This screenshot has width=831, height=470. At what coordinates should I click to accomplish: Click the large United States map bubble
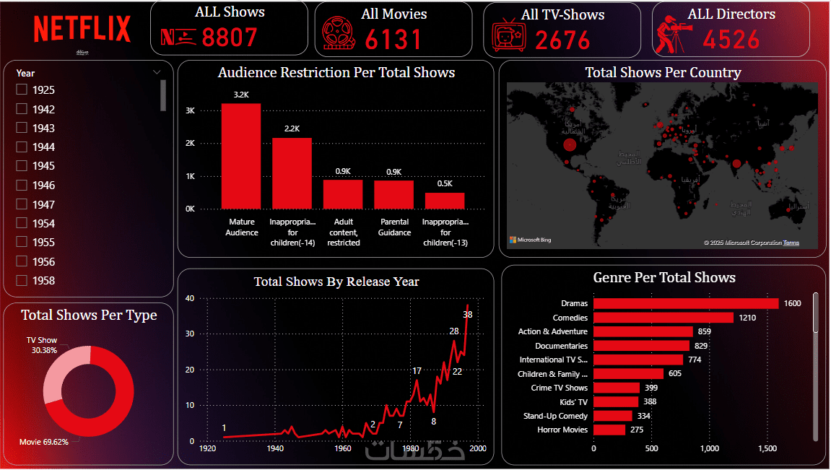570,144
